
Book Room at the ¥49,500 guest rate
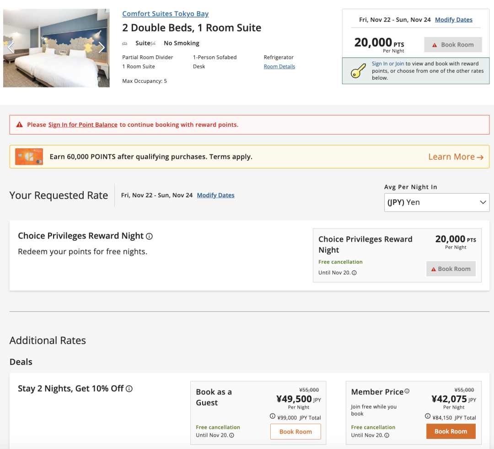coord(295,432)
